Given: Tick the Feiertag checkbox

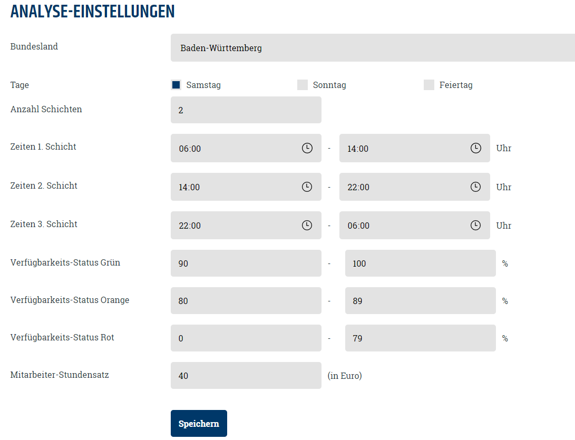Looking at the screenshot, I should [x=429, y=85].
